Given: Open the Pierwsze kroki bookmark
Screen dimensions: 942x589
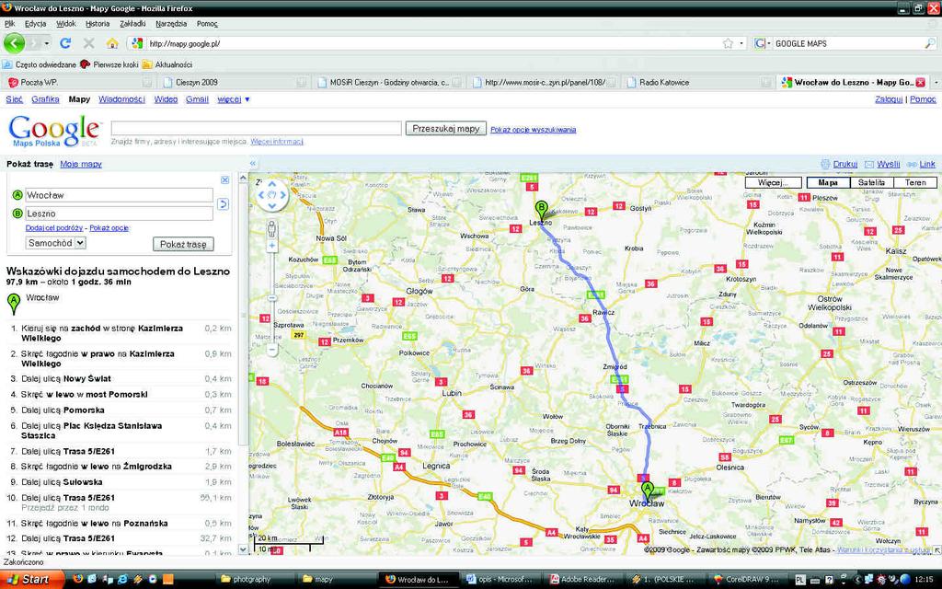Looking at the screenshot, I should (x=109, y=64).
